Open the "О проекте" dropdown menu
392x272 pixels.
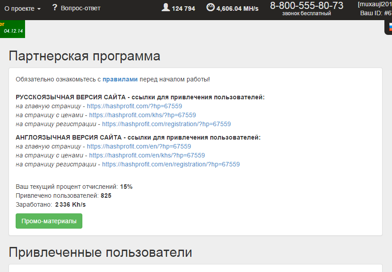pos(22,8)
